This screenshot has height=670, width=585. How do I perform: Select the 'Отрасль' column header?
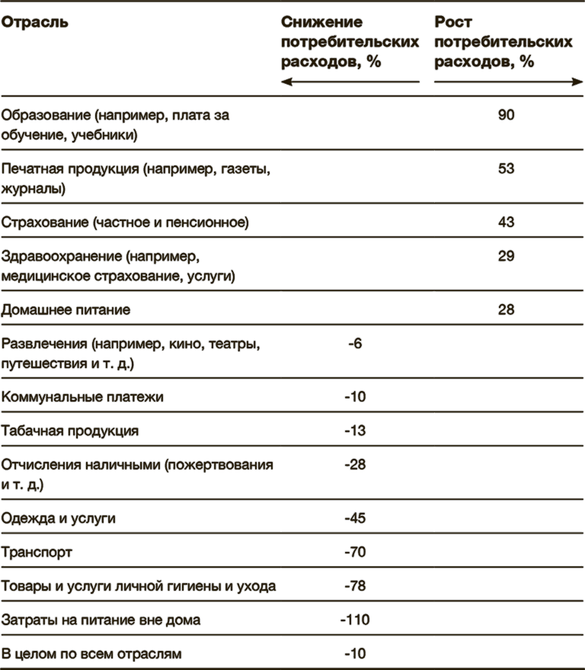[x=35, y=22]
